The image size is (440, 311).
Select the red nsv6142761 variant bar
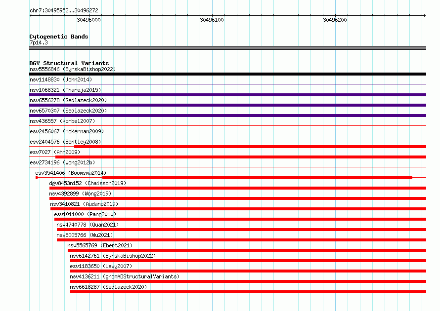[248, 261]
